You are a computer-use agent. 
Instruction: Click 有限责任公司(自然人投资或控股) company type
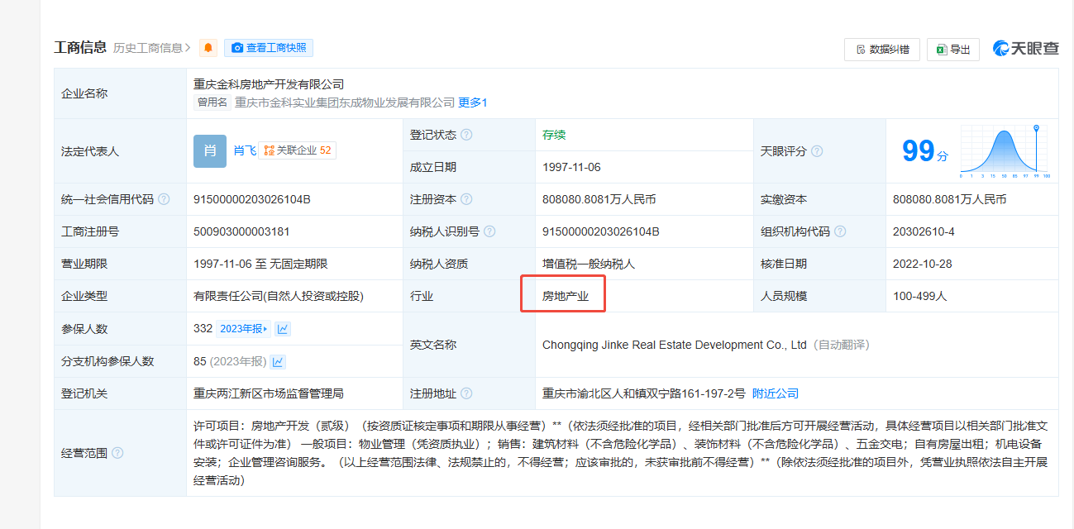[279, 296]
